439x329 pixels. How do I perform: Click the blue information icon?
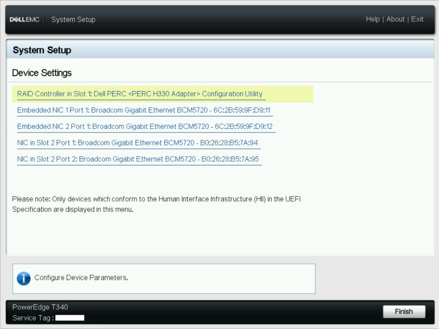pos(24,279)
